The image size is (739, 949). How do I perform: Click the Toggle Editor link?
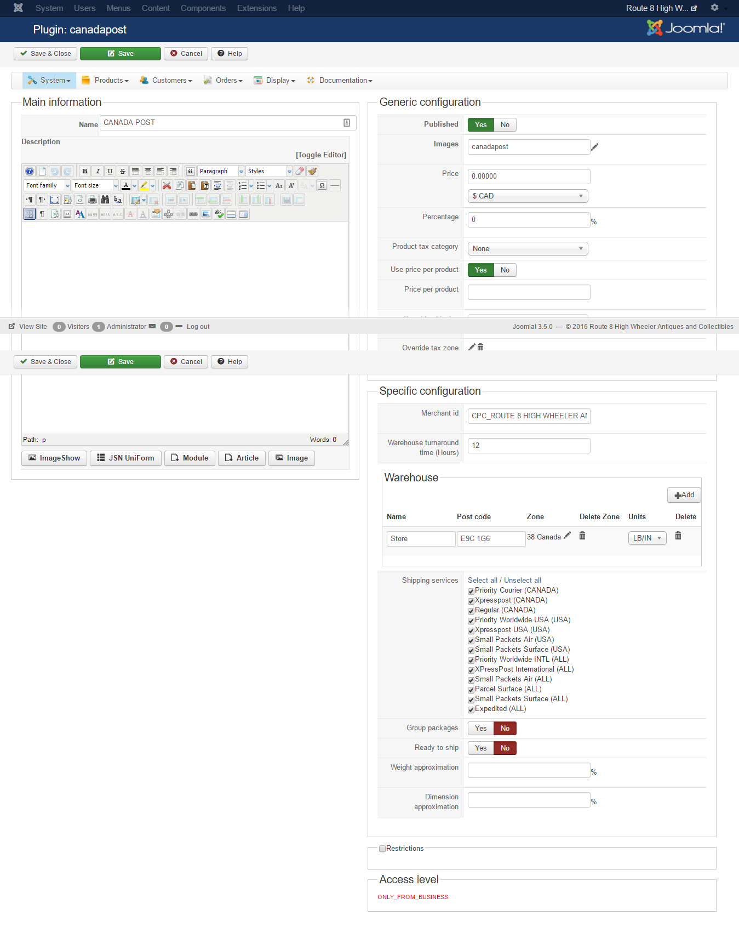click(321, 155)
